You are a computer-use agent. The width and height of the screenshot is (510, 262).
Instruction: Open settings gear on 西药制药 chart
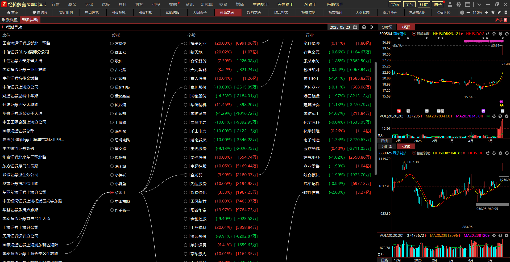click(494, 153)
